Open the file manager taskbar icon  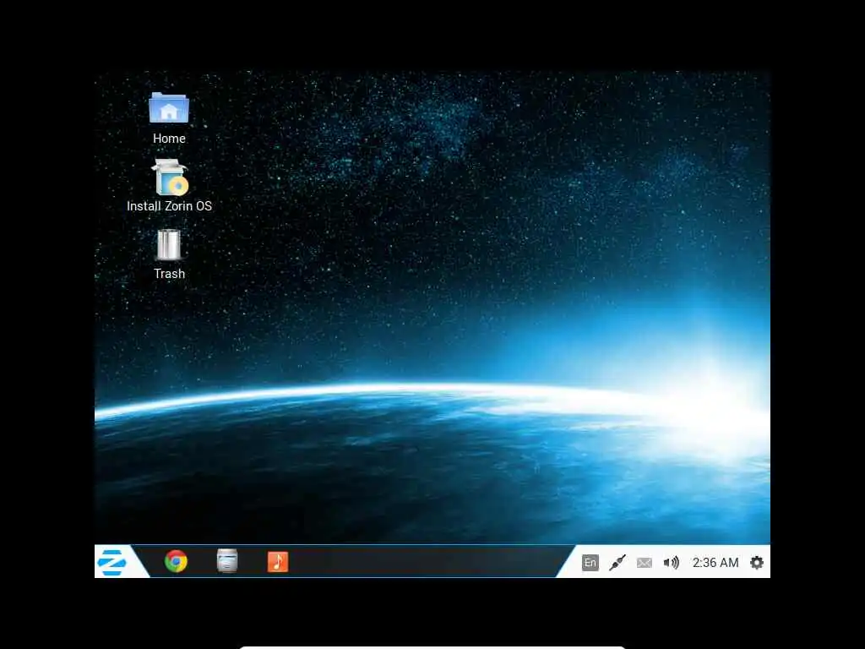[227, 561]
